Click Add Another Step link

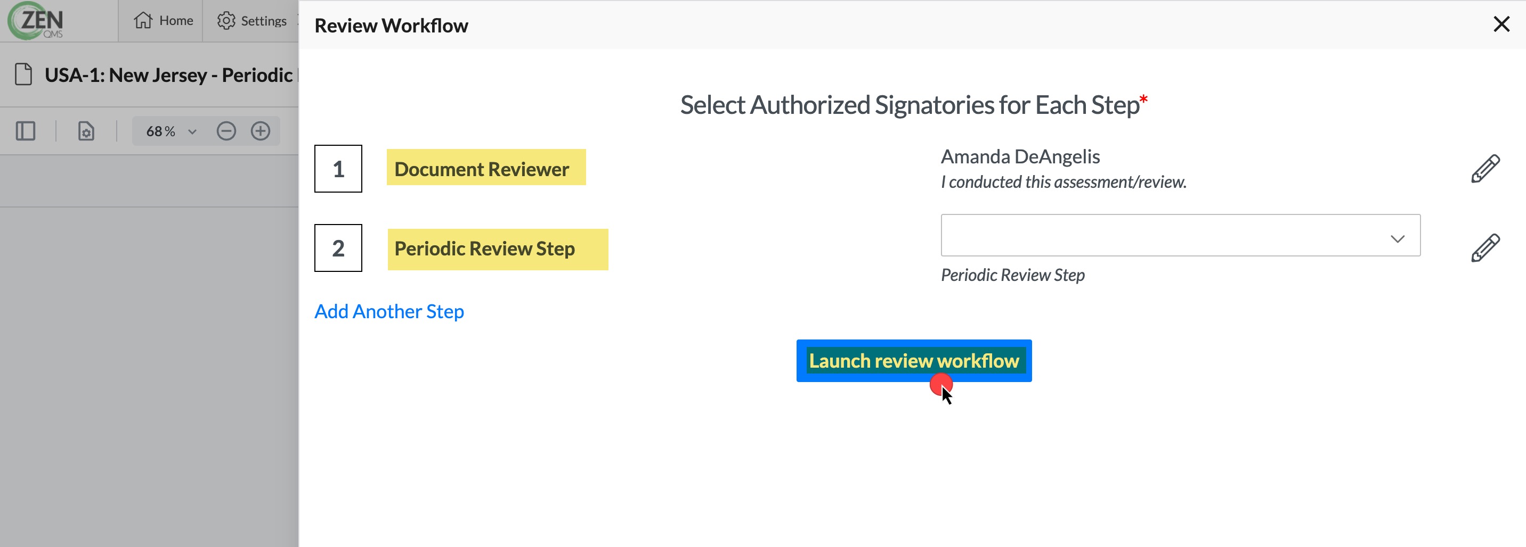(389, 311)
